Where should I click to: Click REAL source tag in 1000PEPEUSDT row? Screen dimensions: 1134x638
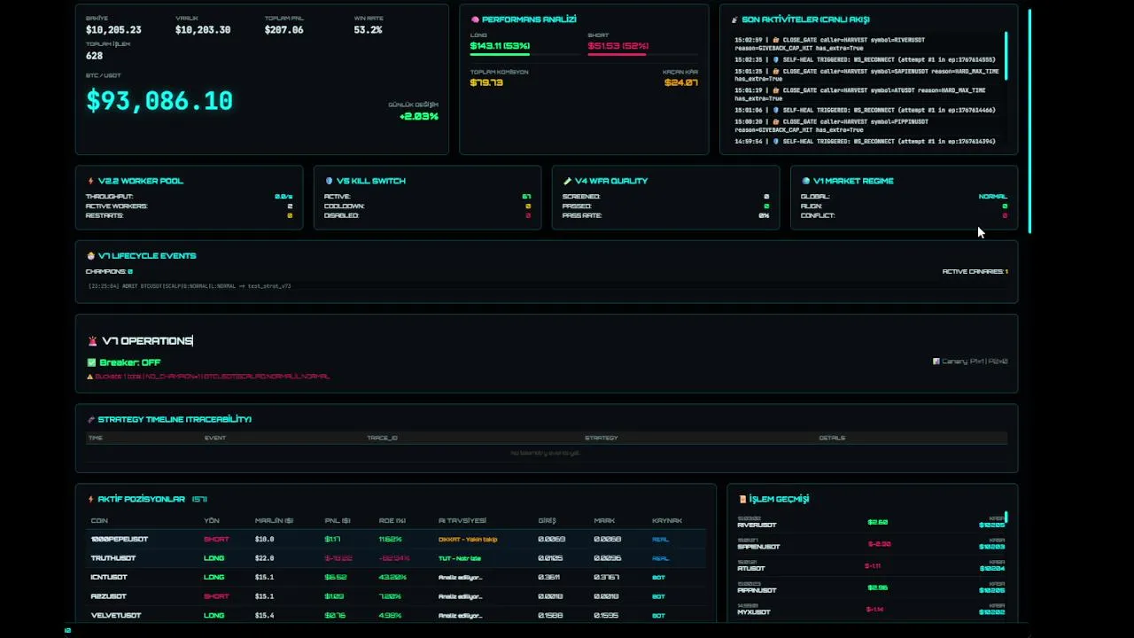coord(660,539)
